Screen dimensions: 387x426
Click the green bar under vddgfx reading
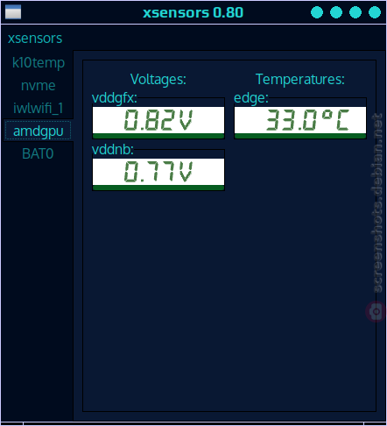tap(158, 136)
